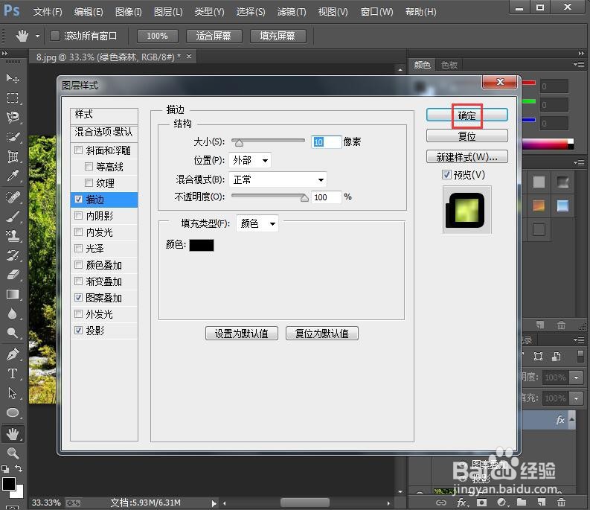Viewport: 590px width, 510px height.
Task: Select the Gradient tool
Action: point(13,294)
